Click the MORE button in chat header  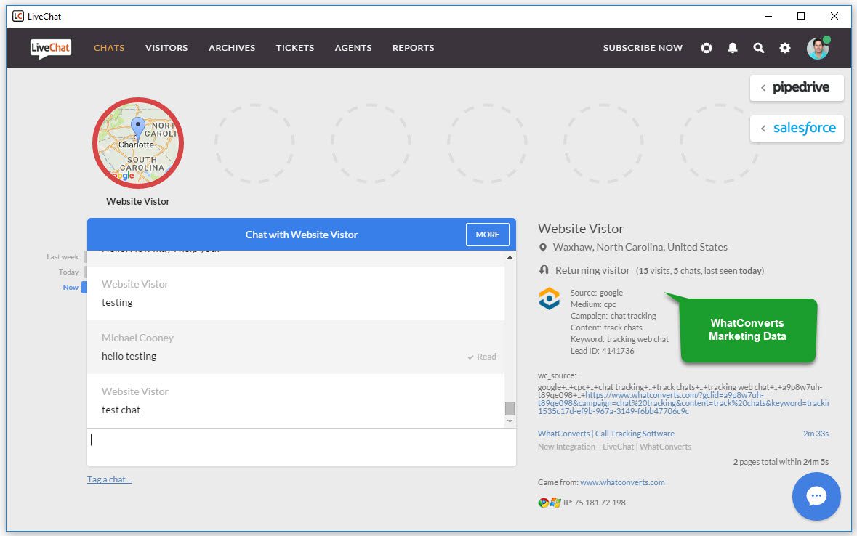click(488, 235)
